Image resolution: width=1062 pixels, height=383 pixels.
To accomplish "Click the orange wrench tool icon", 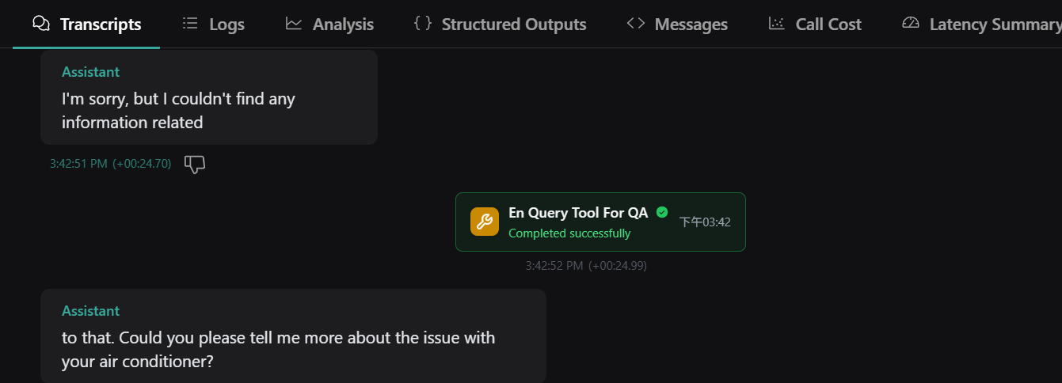I will pos(485,222).
